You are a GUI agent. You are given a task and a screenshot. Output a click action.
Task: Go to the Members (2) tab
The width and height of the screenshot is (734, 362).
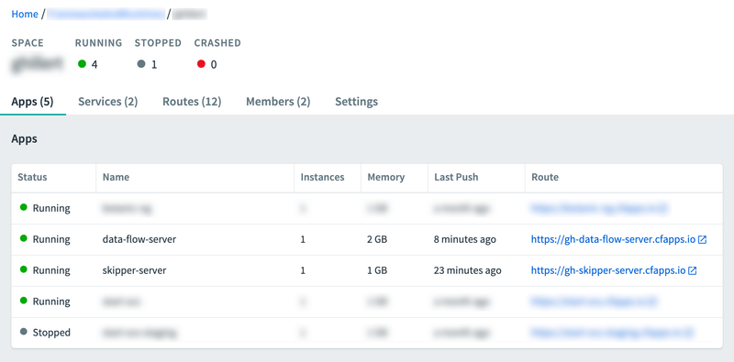(x=278, y=102)
